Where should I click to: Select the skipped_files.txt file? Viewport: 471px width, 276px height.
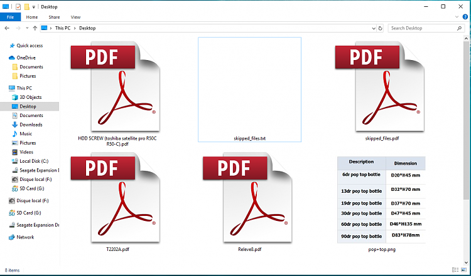point(249,89)
